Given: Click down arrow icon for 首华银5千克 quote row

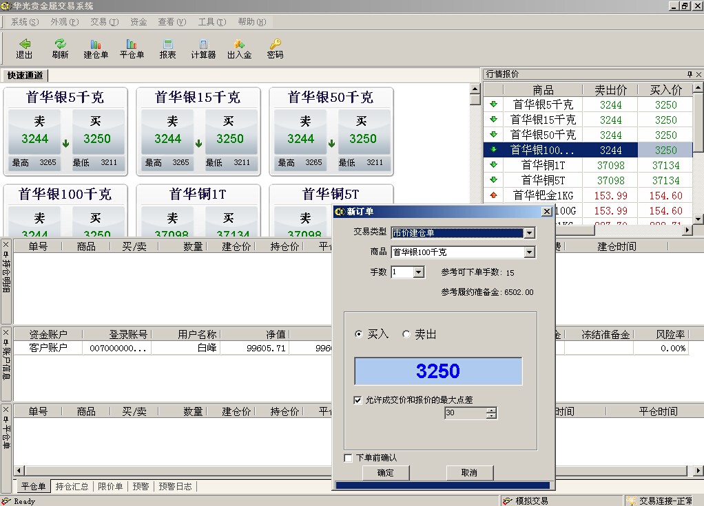Looking at the screenshot, I should click(x=493, y=104).
